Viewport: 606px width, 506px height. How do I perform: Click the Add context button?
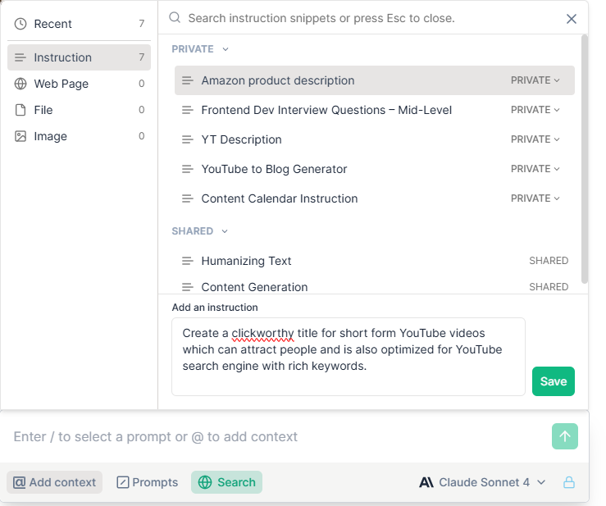tap(54, 482)
